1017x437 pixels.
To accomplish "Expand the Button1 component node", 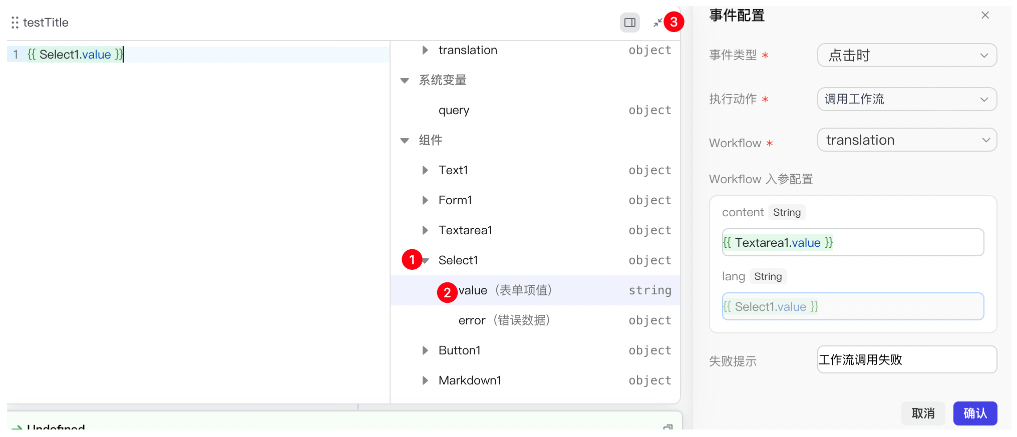I will 425,350.
